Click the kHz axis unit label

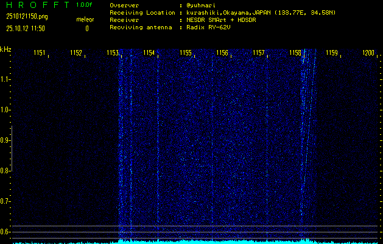tap(5, 49)
